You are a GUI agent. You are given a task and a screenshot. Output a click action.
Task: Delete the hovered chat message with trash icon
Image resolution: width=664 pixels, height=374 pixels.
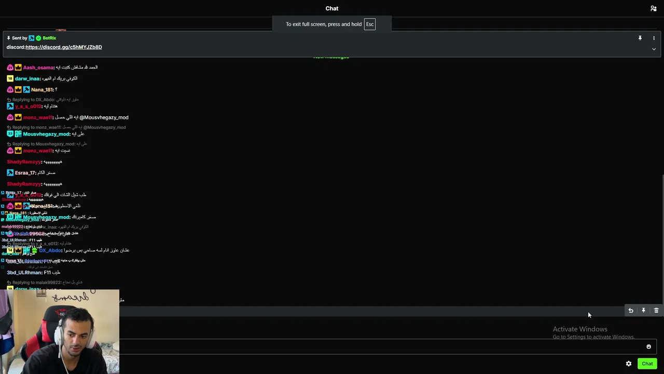tap(656, 311)
